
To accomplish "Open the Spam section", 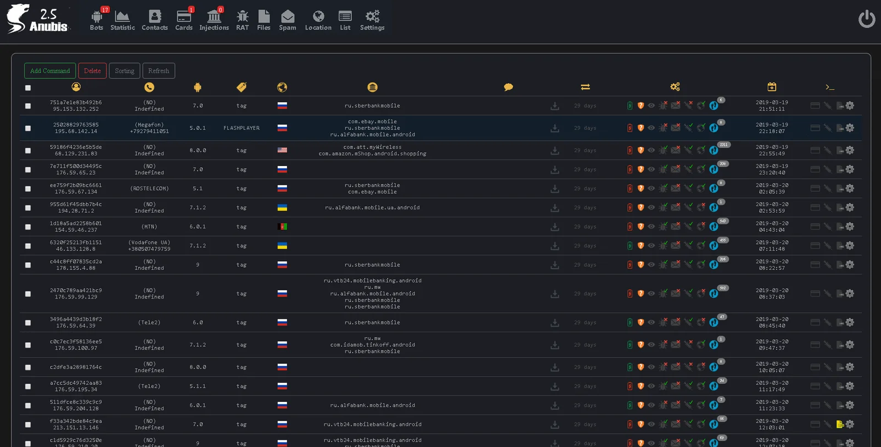I will tap(287, 20).
